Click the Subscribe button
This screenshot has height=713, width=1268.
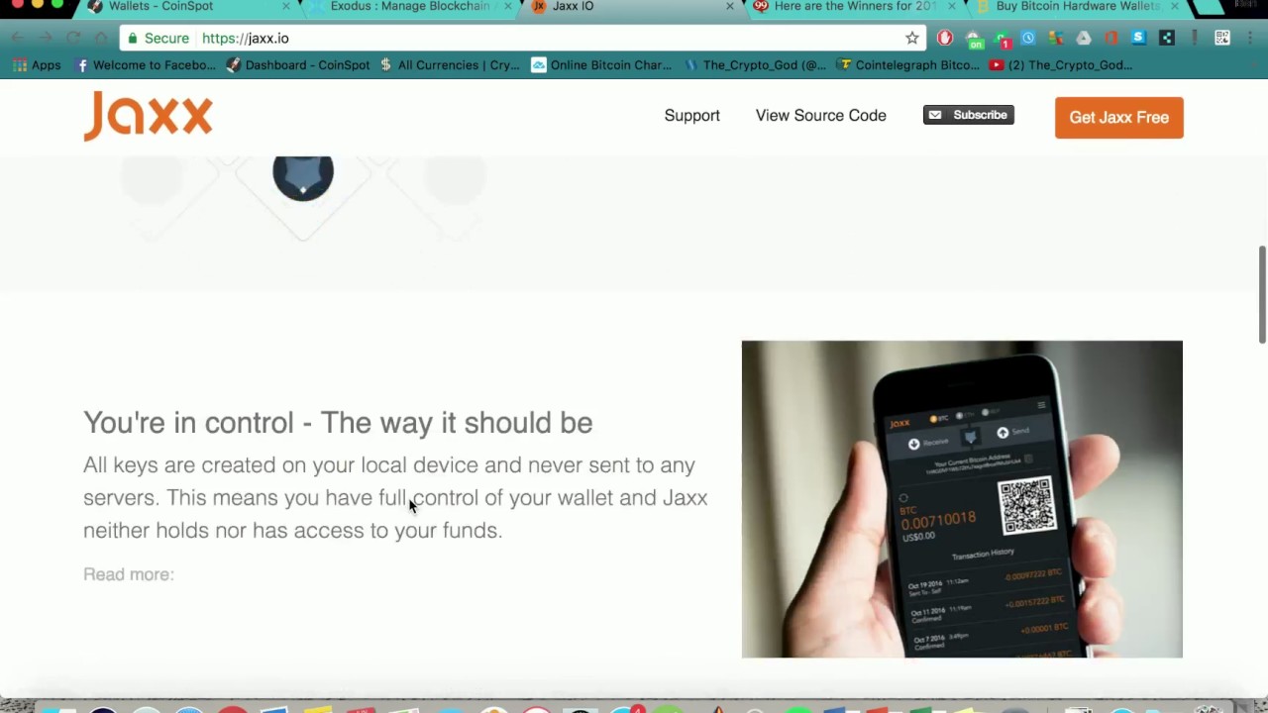click(x=968, y=115)
